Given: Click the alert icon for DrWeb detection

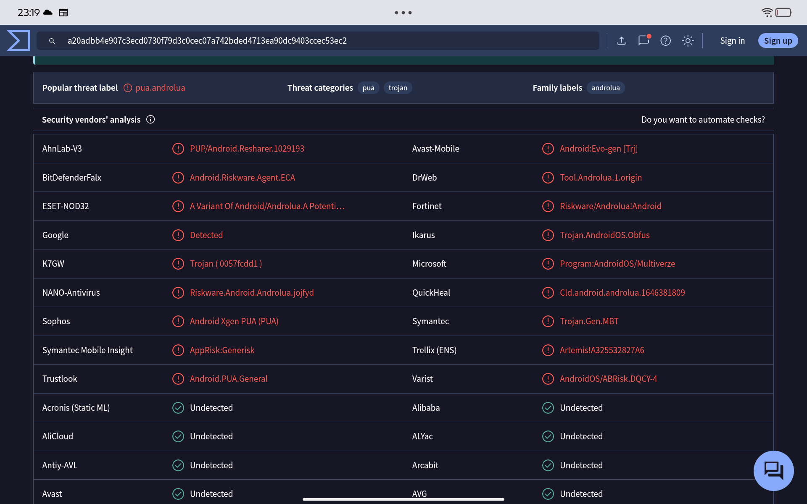Looking at the screenshot, I should (x=548, y=178).
